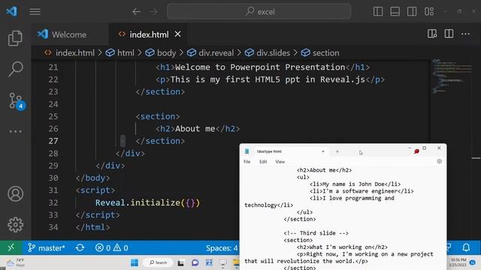Open Source Control view with 4 changes

[17, 100]
